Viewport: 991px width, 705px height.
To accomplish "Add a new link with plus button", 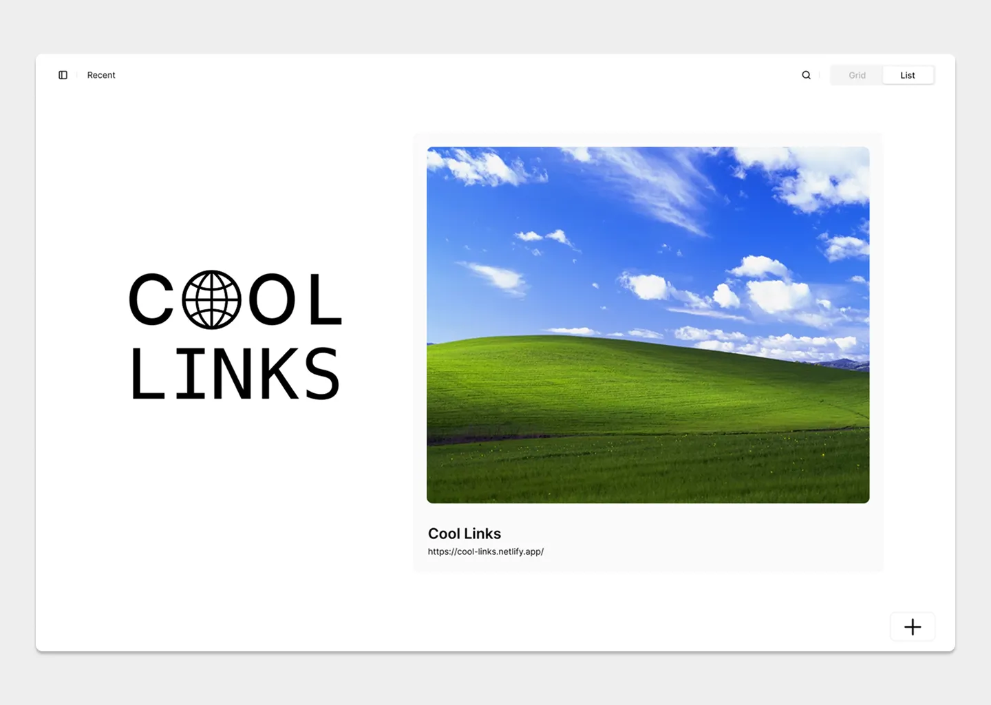I will click(913, 627).
